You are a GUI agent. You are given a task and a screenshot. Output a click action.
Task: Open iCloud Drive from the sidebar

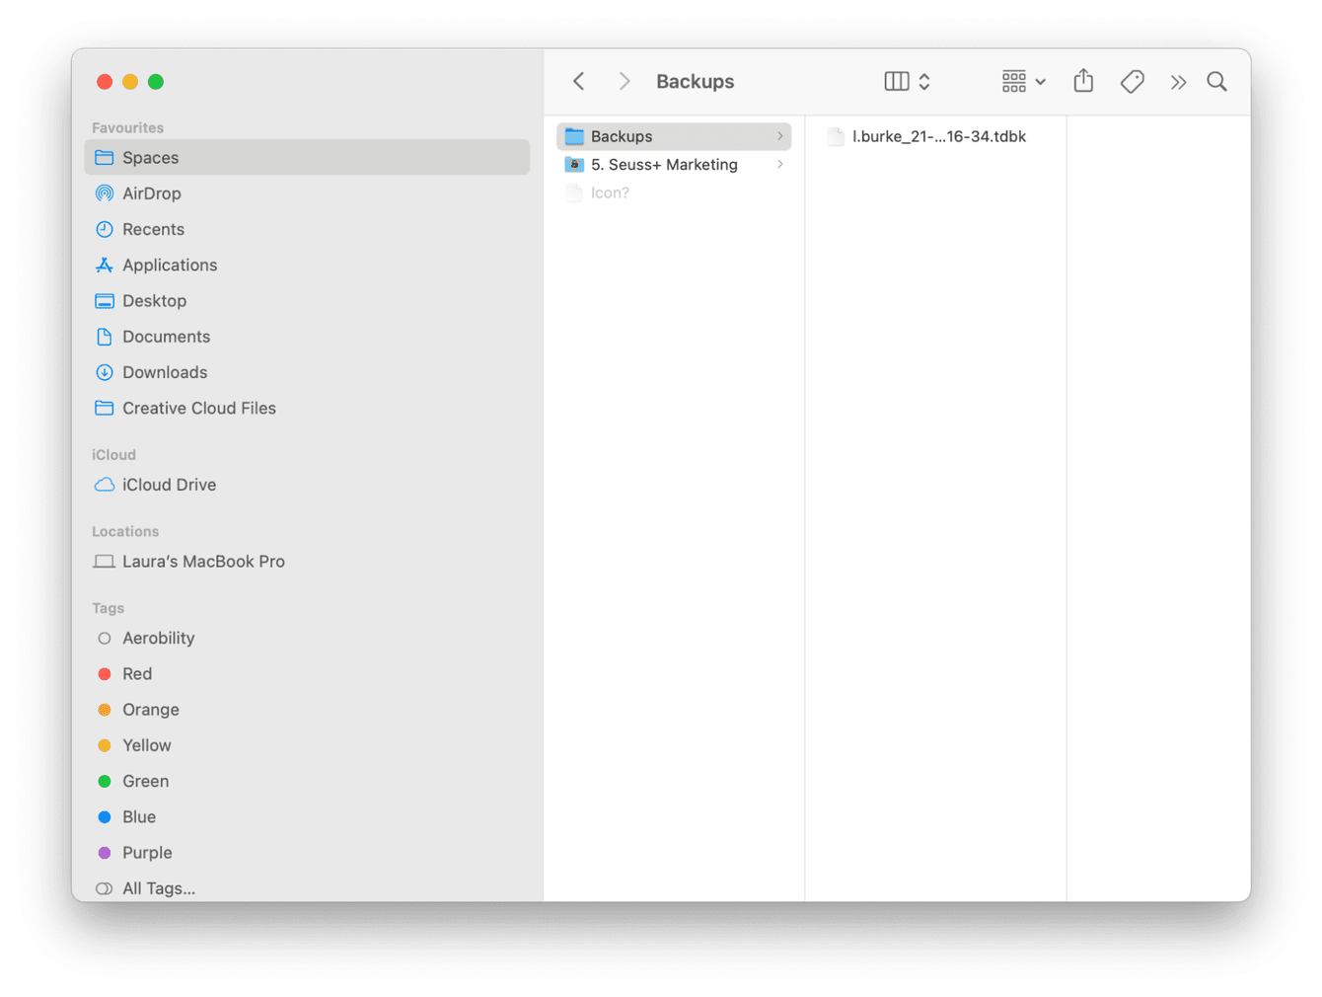[170, 485]
